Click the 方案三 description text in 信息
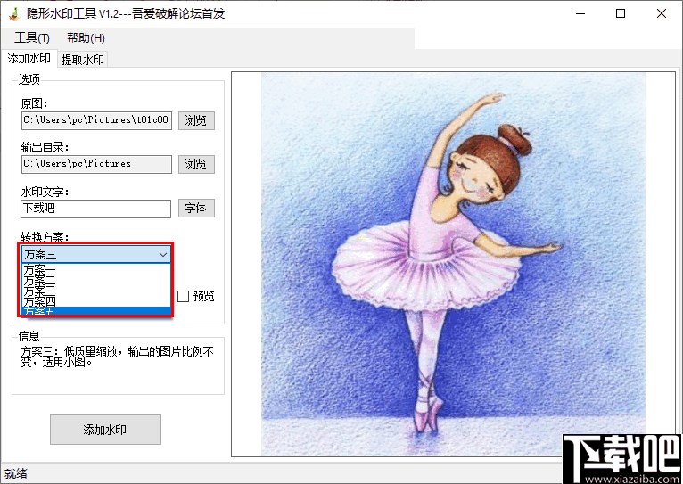This screenshot has width=683, height=484. click(117, 357)
